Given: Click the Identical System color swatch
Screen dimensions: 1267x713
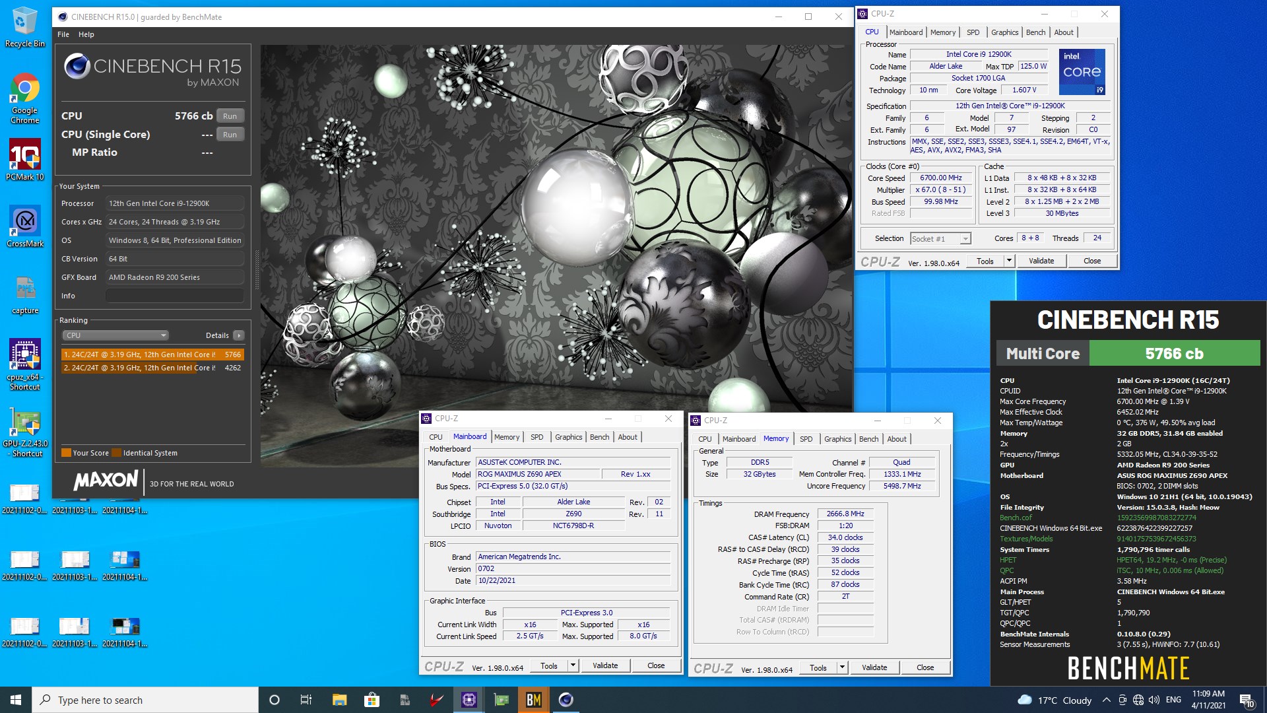Looking at the screenshot, I should pos(116,453).
